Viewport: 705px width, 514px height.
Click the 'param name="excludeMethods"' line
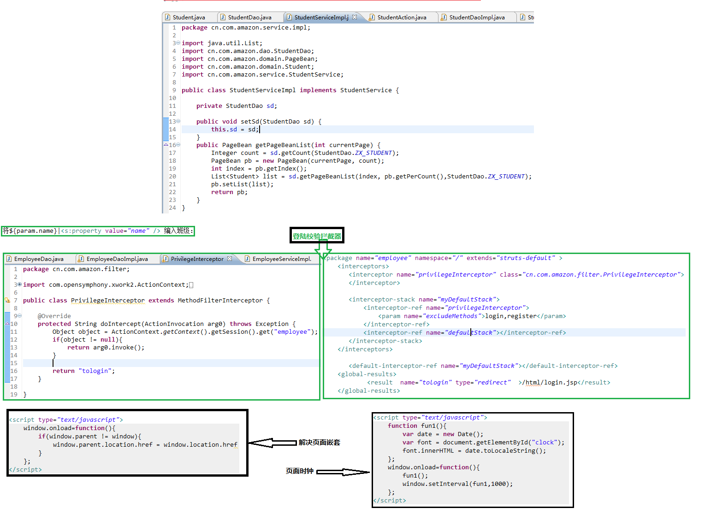(x=472, y=316)
